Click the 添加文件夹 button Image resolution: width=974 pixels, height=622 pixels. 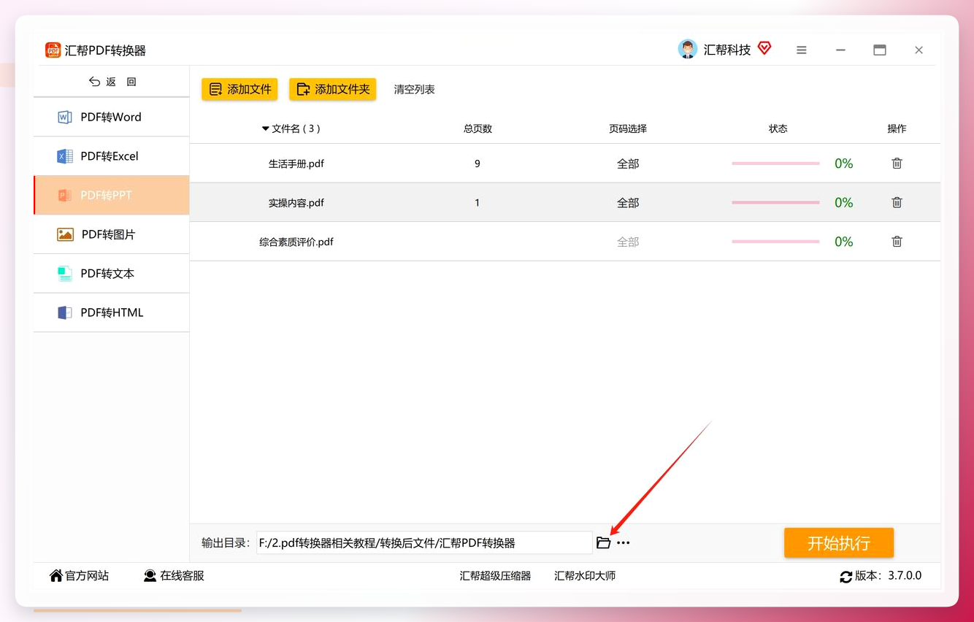[333, 89]
